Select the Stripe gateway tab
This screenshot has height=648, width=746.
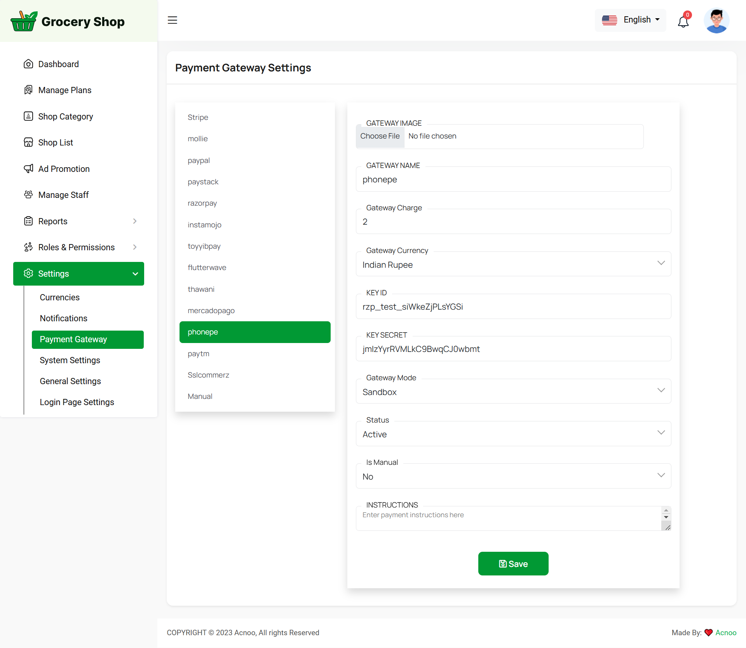point(198,117)
